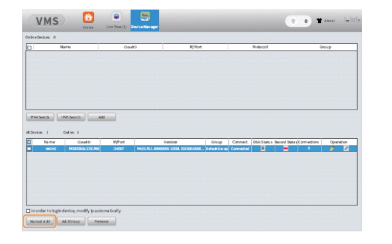392x244 pixels.
Task: Tick the select-all checkbox in All Devices table
Action: (x=29, y=142)
